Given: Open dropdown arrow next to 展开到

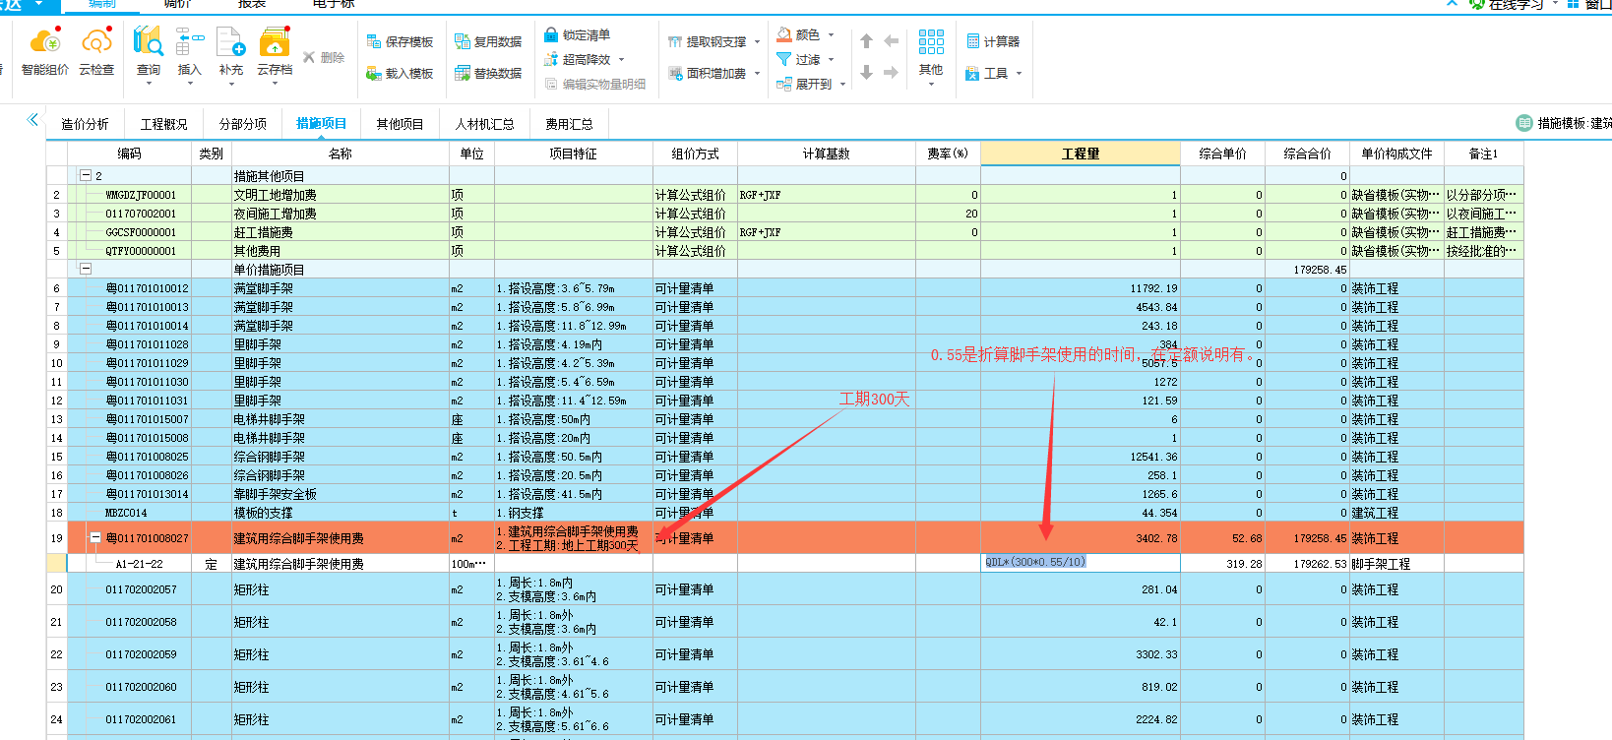Looking at the screenshot, I should pyautogui.click(x=843, y=85).
